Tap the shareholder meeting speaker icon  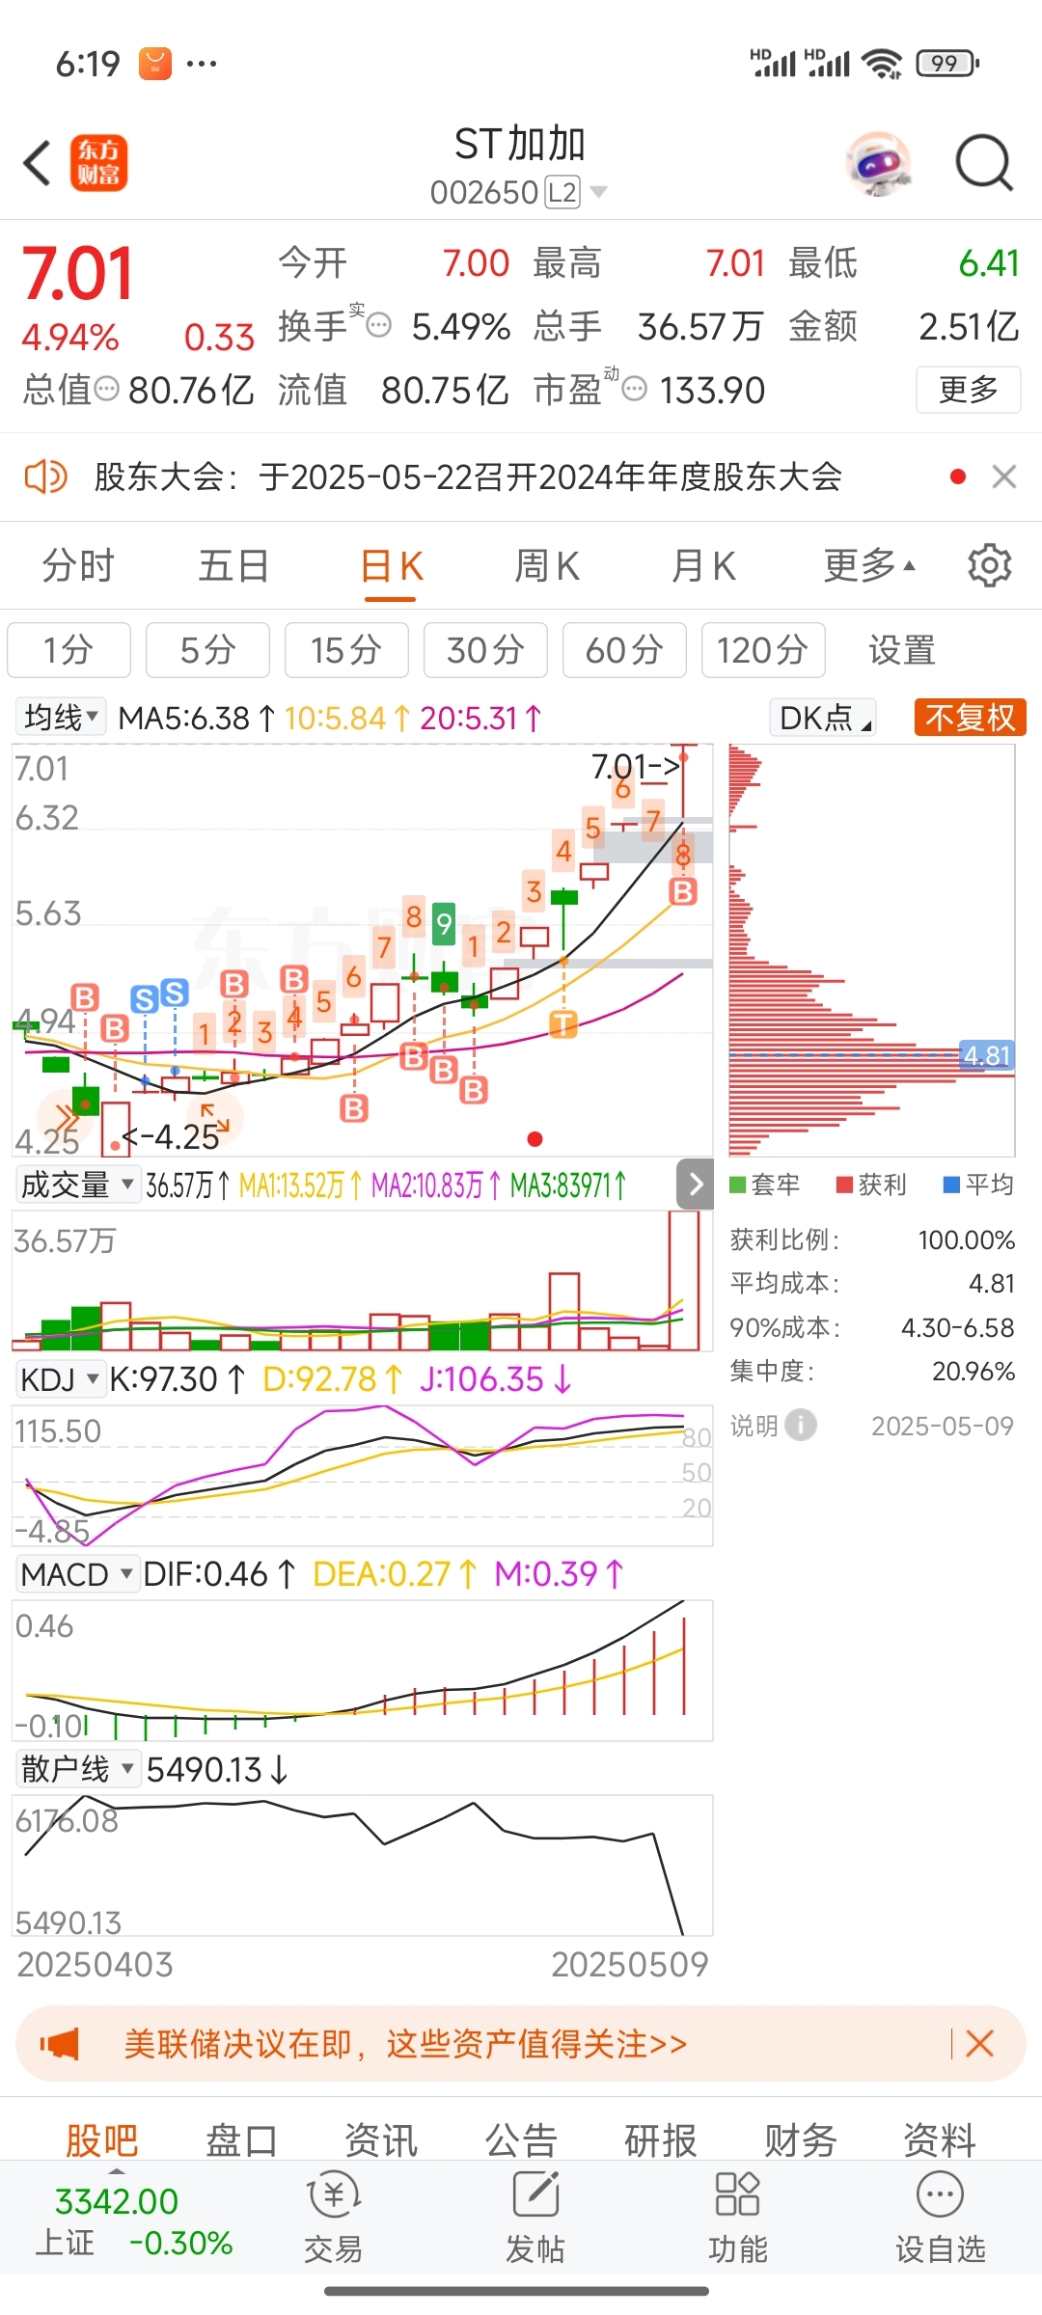pos(45,477)
